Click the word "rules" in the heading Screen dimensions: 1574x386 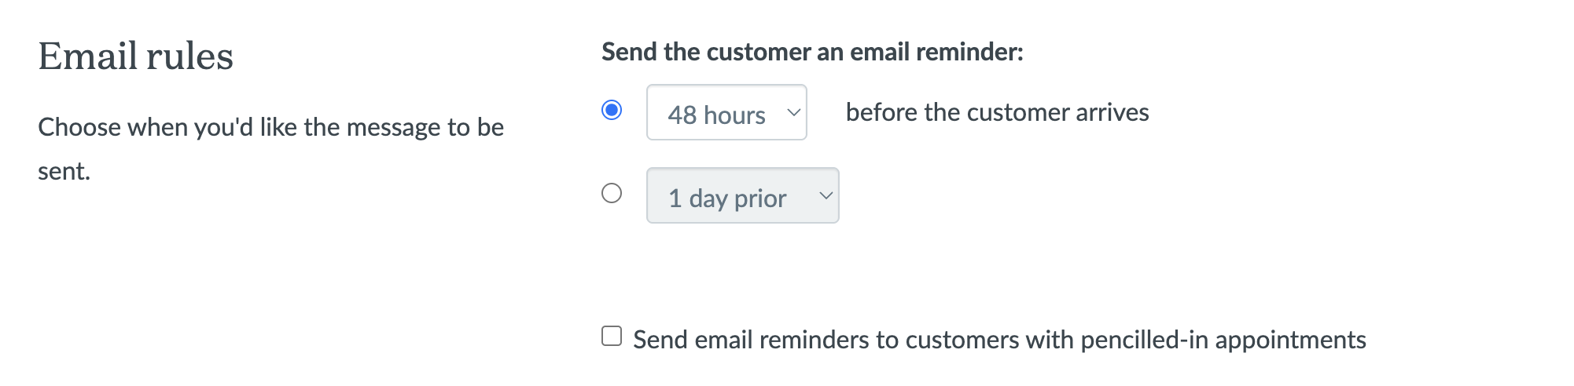189,56
